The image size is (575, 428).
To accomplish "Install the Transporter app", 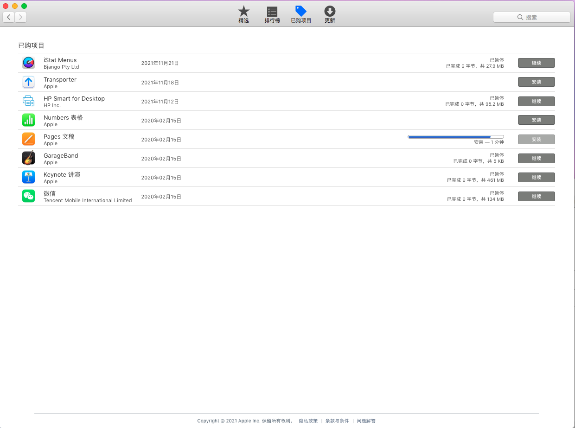I will [536, 82].
